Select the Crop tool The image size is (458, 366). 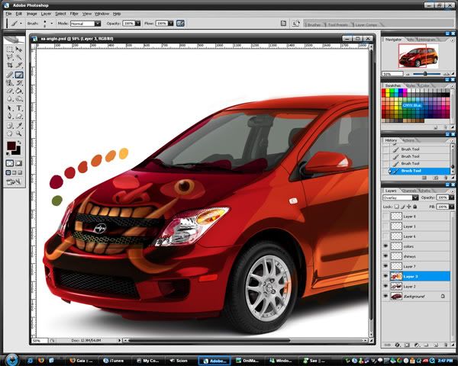click(10, 65)
